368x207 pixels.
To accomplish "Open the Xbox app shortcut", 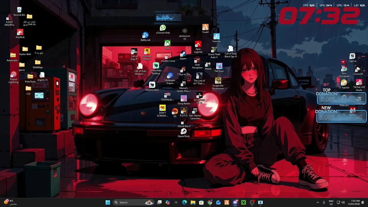I will pyautogui.click(x=167, y=45).
